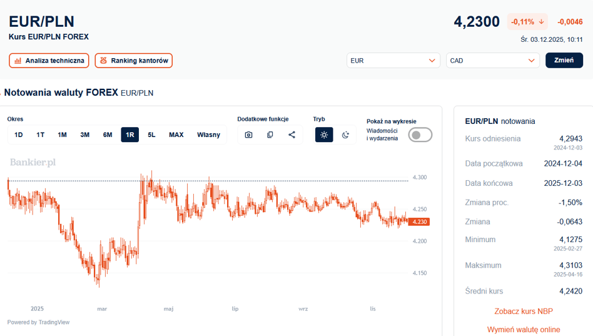Screen dimensions: 593x336
Task: Select the 5L period tab
Action: click(x=151, y=135)
